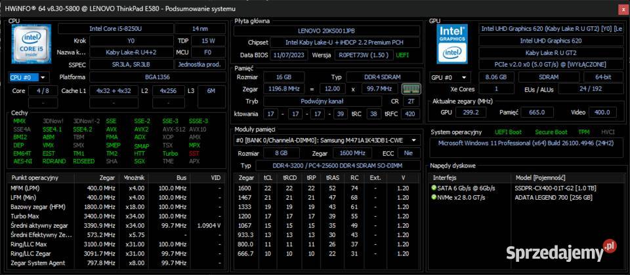Click the Video clock 400.0 value

pyautogui.click(x=602, y=112)
